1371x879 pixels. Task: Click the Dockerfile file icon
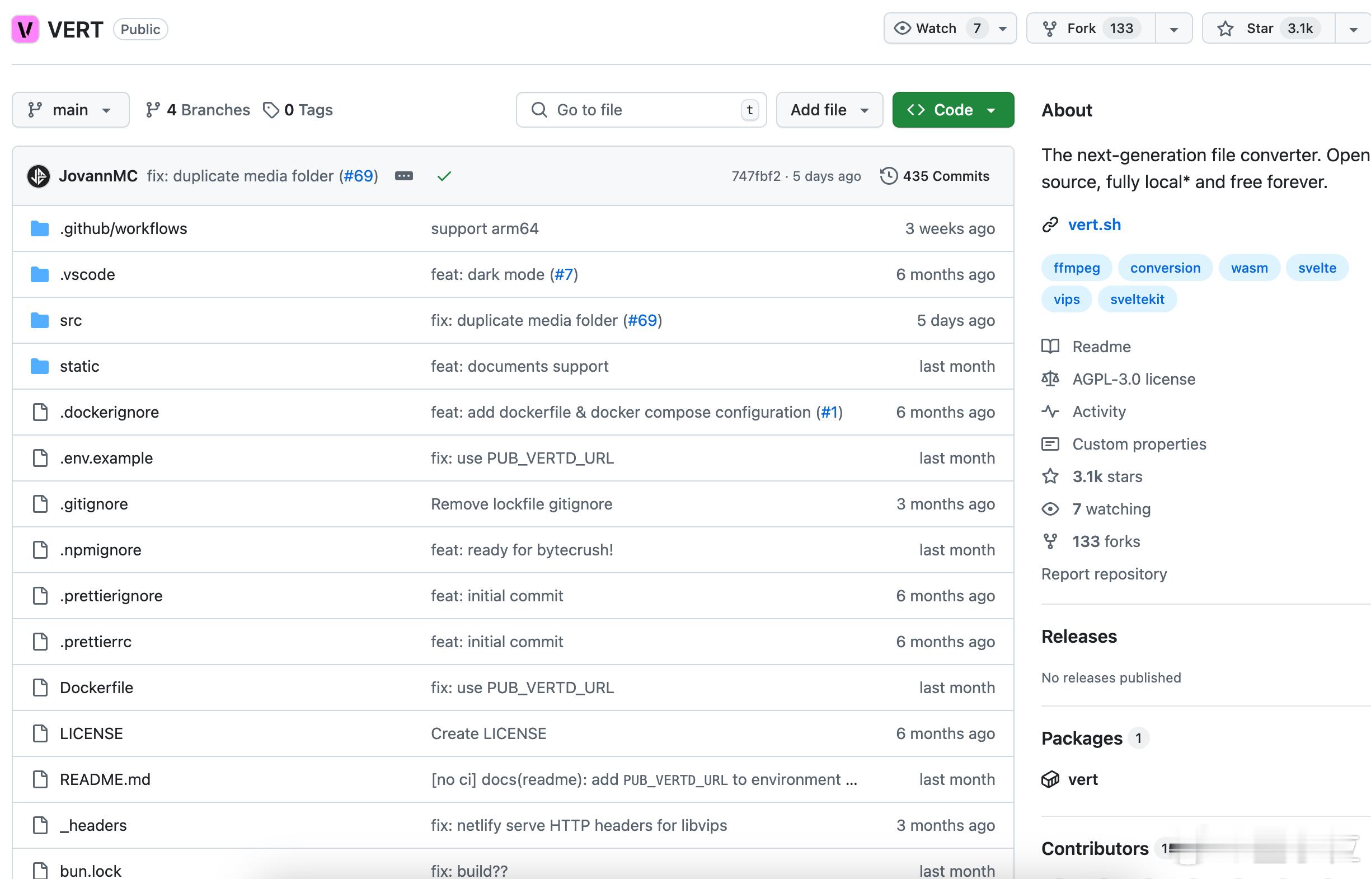pyautogui.click(x=40, y=688)
